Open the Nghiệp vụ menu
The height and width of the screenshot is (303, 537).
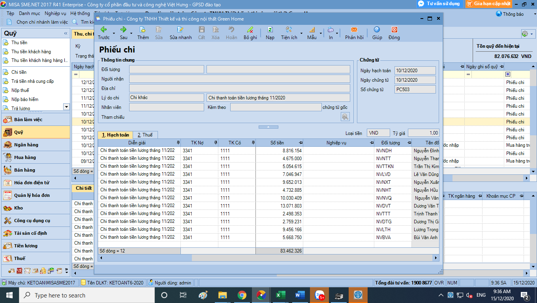(55, 13)
